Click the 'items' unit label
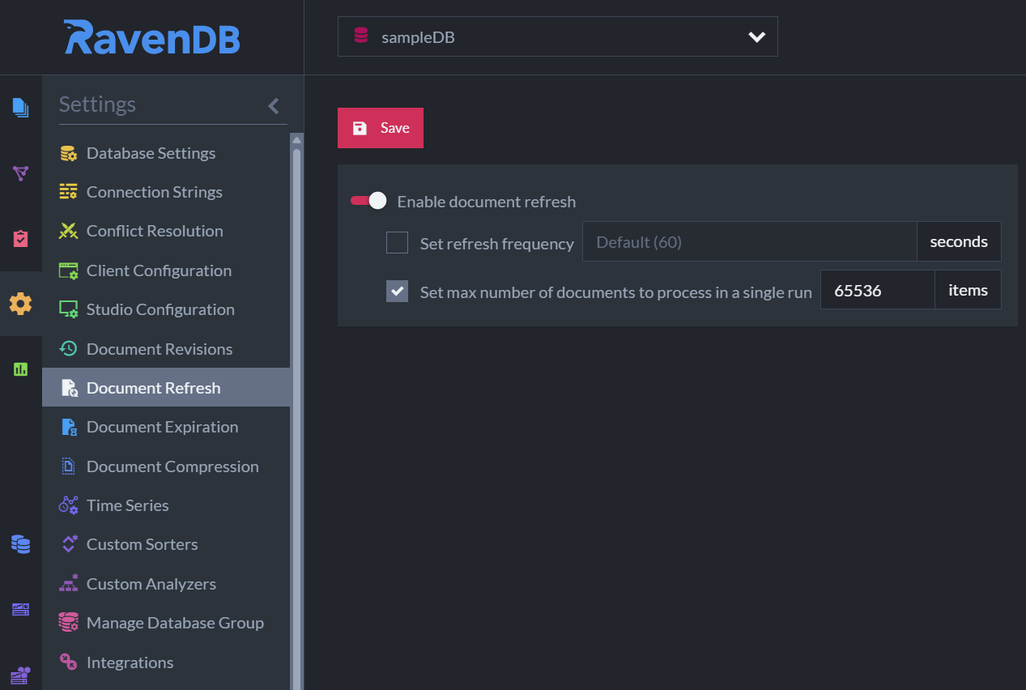This screenshot has width=1026, height=690. [969, 291]
